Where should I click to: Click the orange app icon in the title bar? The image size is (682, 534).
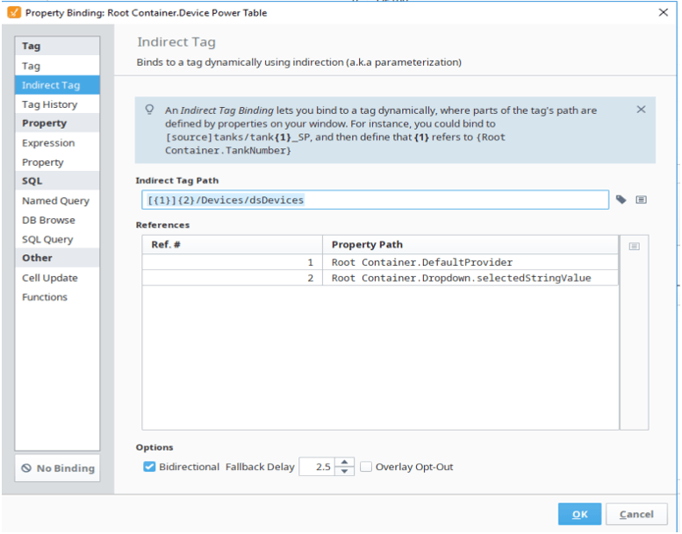pos(14,12)
